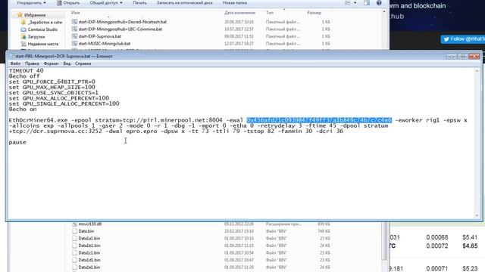The height and width of the screenshot is (272, 485).
Task: Open Недавние места in Explorer favorites
Action: tap(39, 44)
